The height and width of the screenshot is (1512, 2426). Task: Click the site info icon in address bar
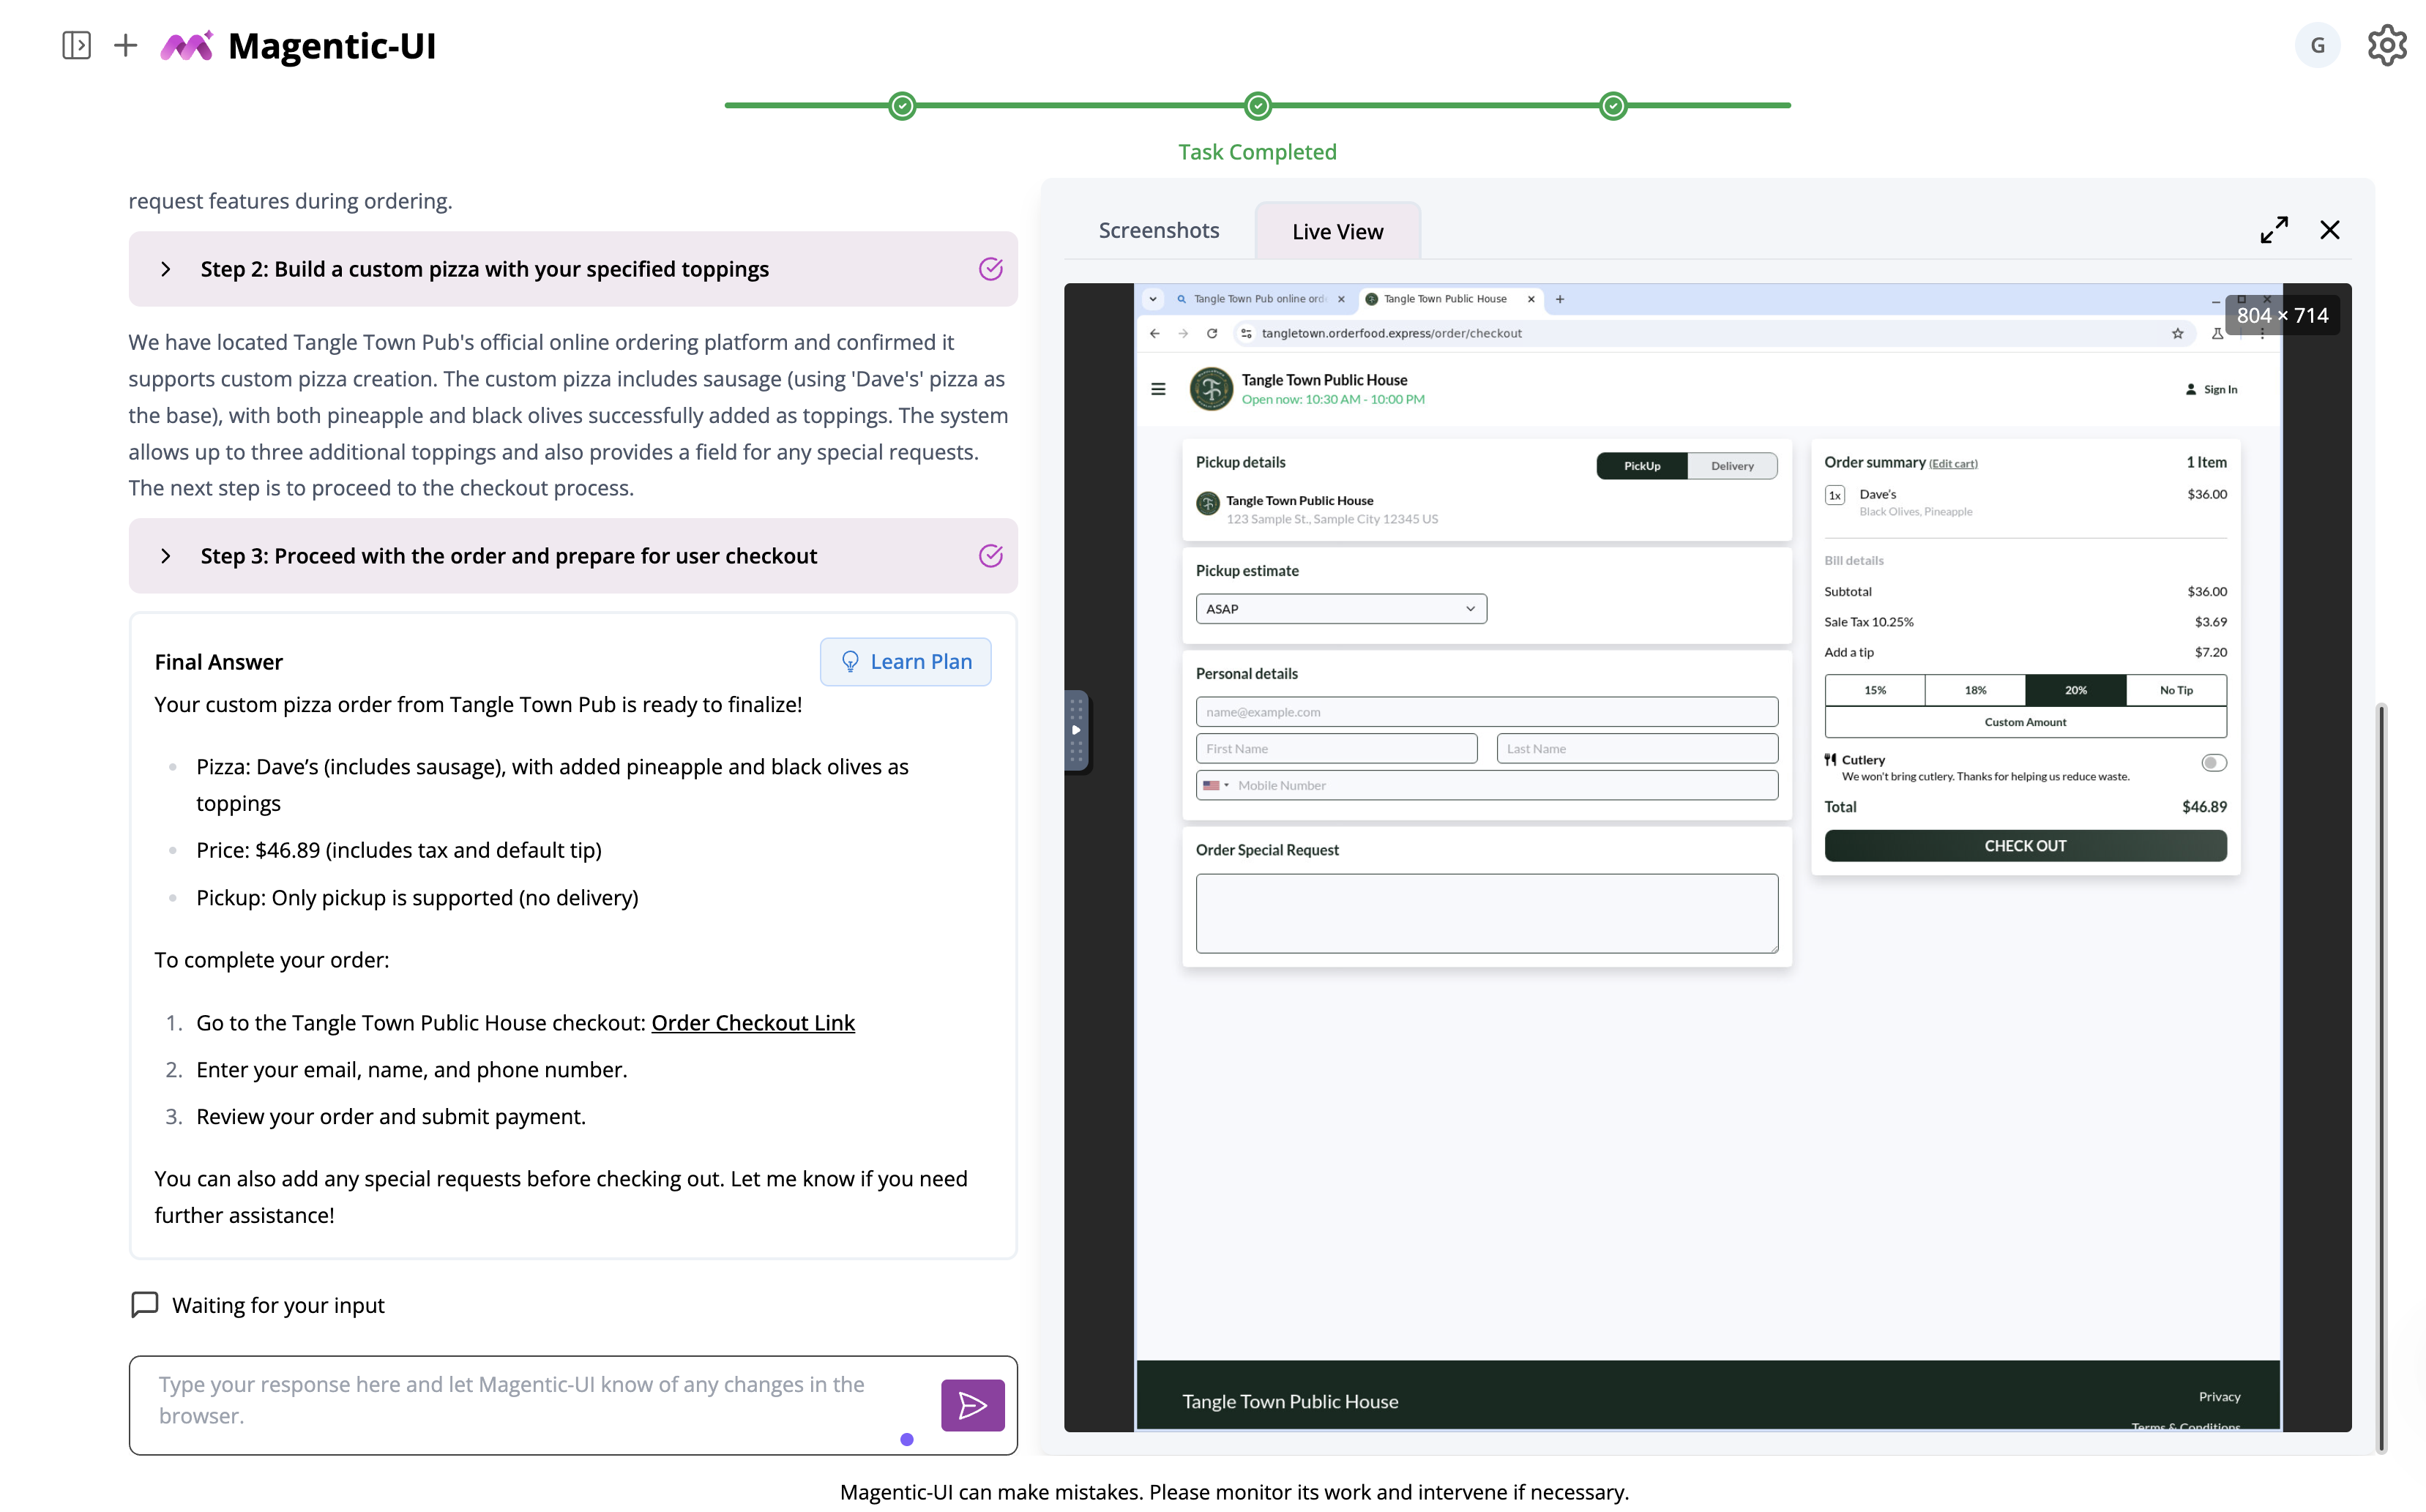(1246, 333)
